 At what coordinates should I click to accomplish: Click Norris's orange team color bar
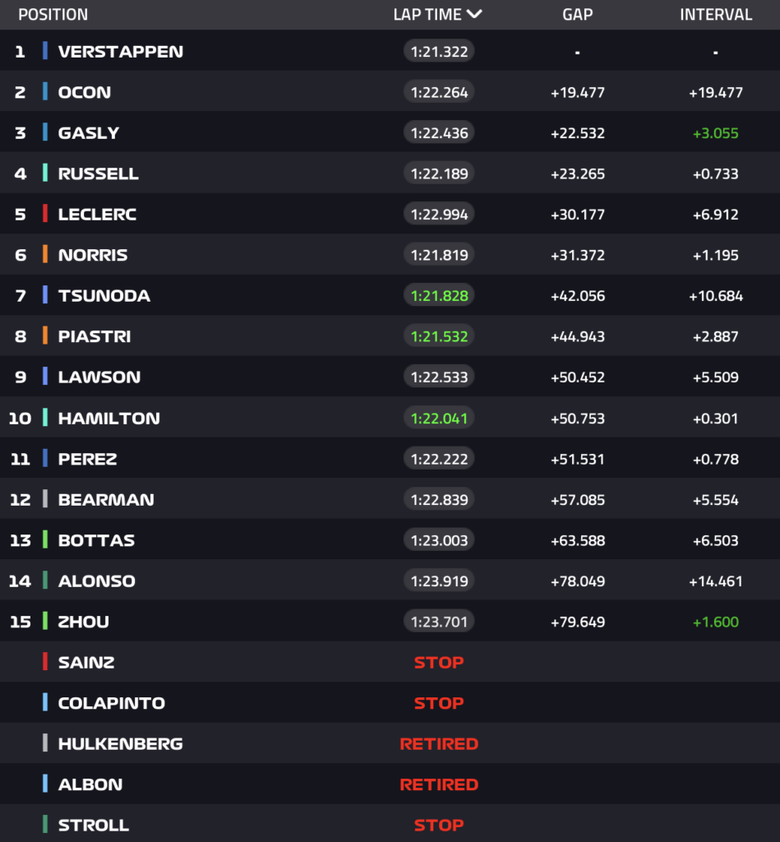(x=45, y=255)
